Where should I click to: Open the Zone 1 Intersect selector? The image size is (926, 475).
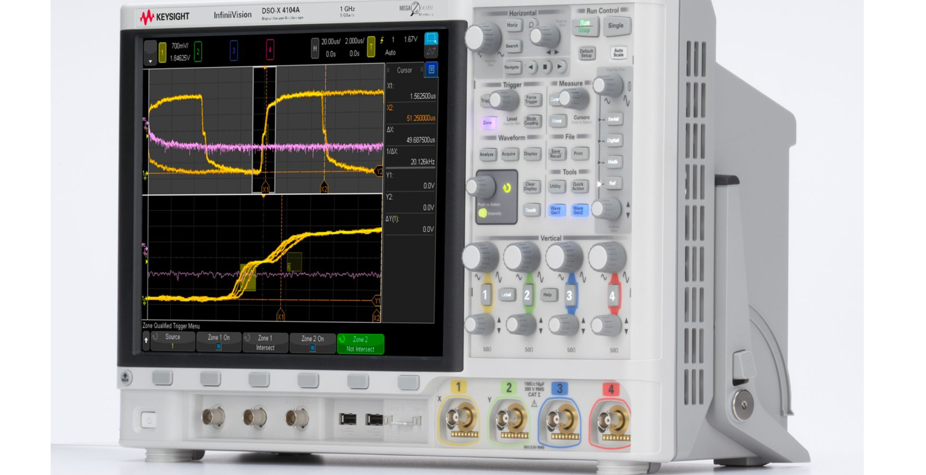click(x=266, y=343)
